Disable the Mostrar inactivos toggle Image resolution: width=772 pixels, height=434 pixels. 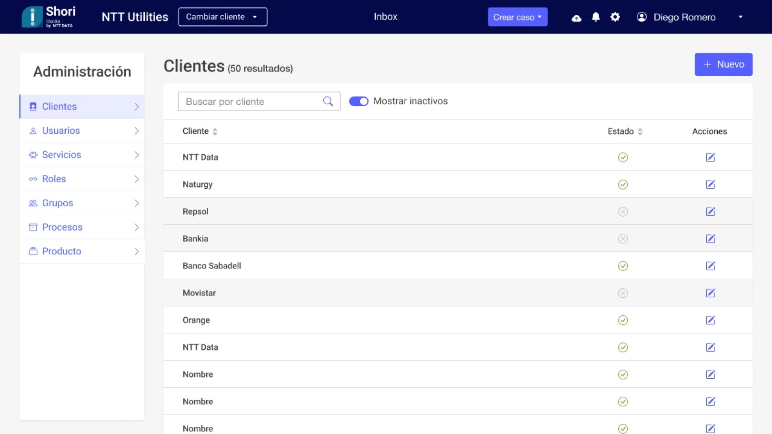coord(359,101)
